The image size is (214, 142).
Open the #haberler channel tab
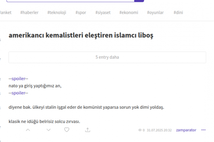(x=29, y=13)
